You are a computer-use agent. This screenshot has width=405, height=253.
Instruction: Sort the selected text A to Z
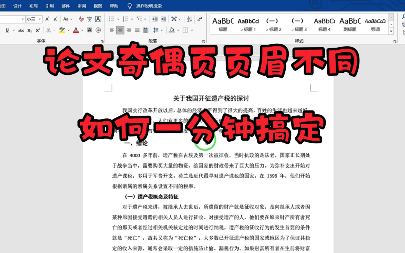[190, 19]
